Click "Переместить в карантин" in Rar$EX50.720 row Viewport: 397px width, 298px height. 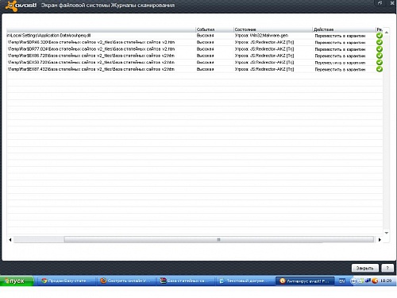point(340,63)
